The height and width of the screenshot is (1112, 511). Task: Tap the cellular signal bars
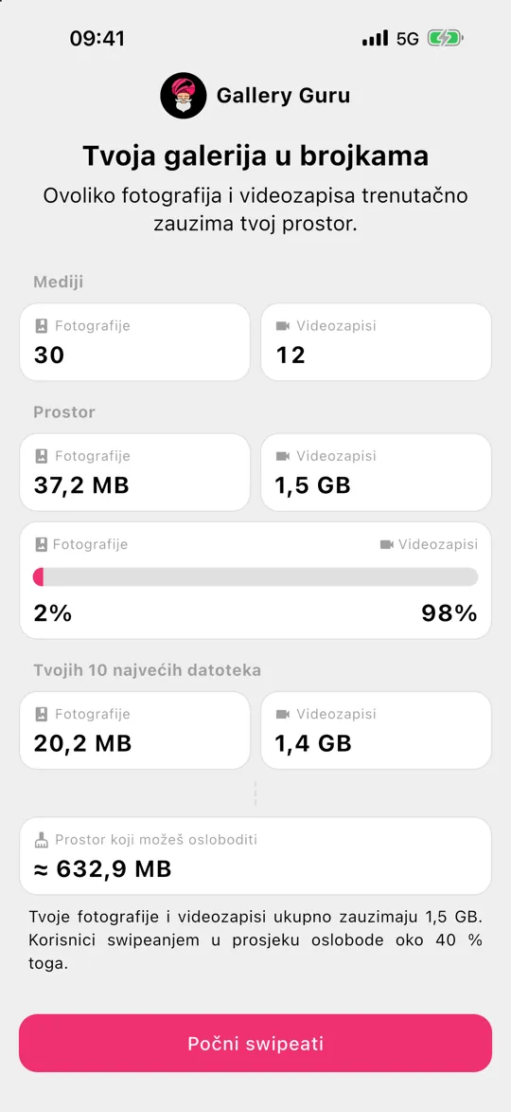pos(375,38)
